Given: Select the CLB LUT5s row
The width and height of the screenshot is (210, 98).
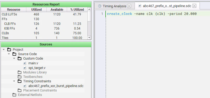Looking at the screenshot, I should point(44,14).
